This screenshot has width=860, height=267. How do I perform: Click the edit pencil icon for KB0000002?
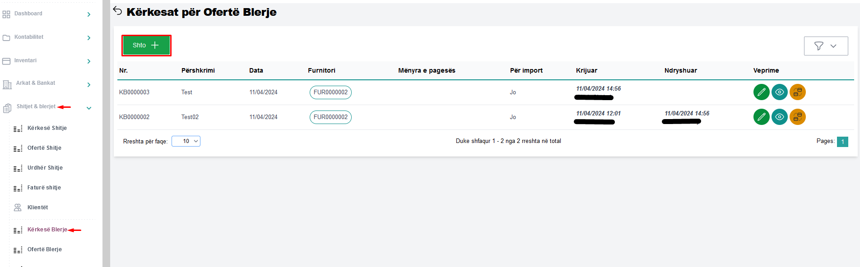[x=761, y=117]
